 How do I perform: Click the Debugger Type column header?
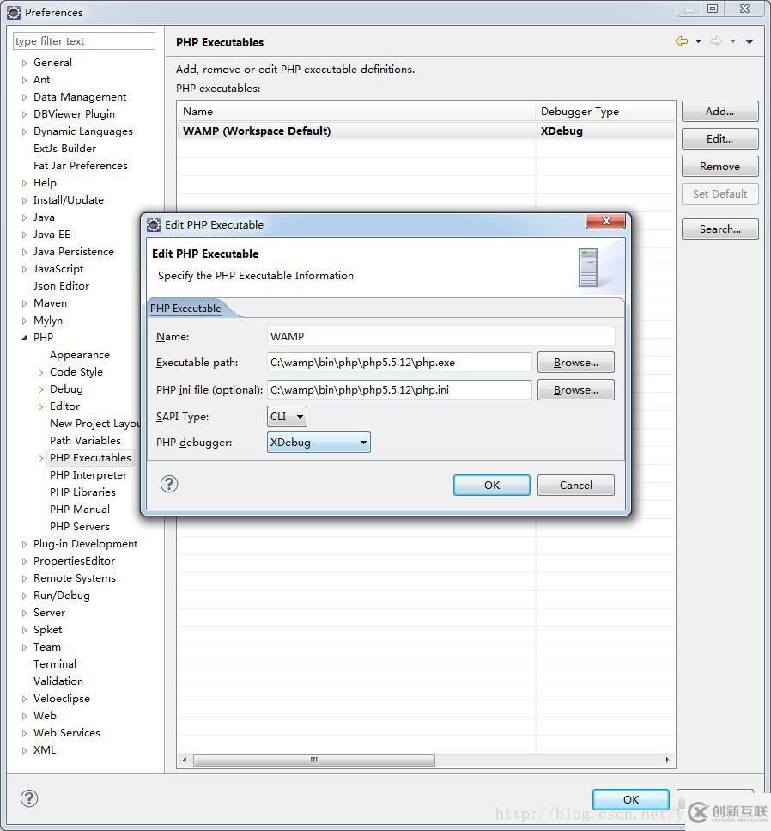[605, 112]
